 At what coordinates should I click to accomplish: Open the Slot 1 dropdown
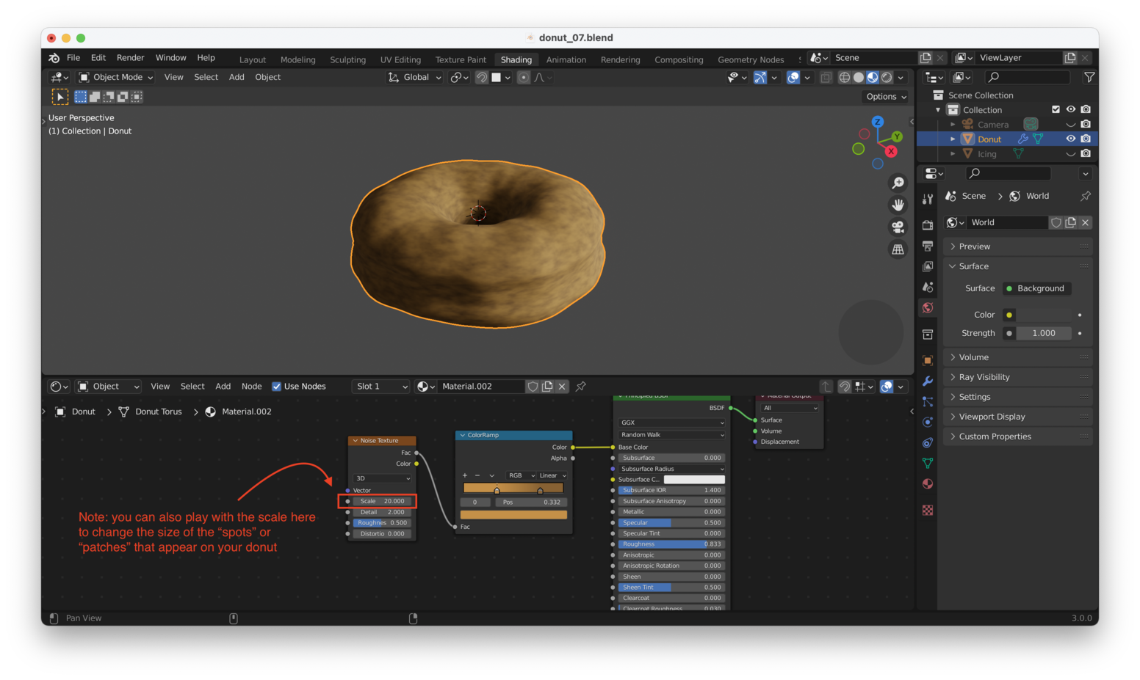click(x=380, y=386)
